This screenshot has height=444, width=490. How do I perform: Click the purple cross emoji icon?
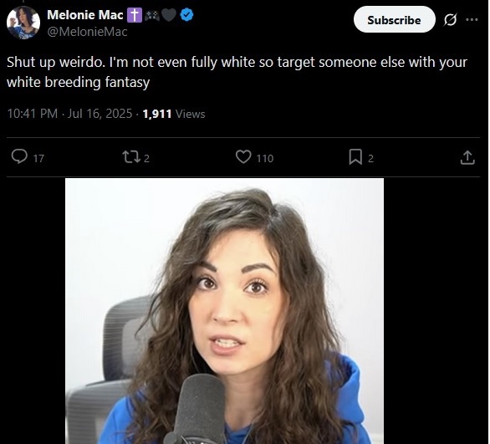point(135,15)
